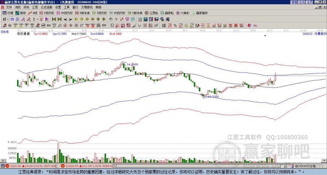This screenshot has height=175, width=327.
Task: Open the 江恩轮 Gann wheel tool
Action: tap(151, 13)
